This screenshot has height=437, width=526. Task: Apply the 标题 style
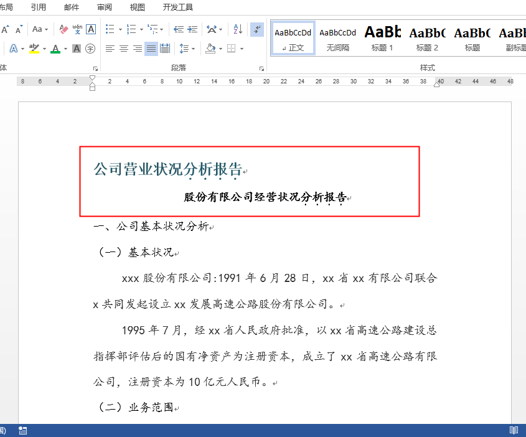472,38
